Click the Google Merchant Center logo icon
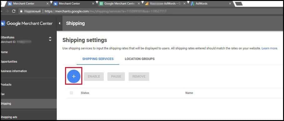This screenshot has height=121, width=284. tap(3, 24)
